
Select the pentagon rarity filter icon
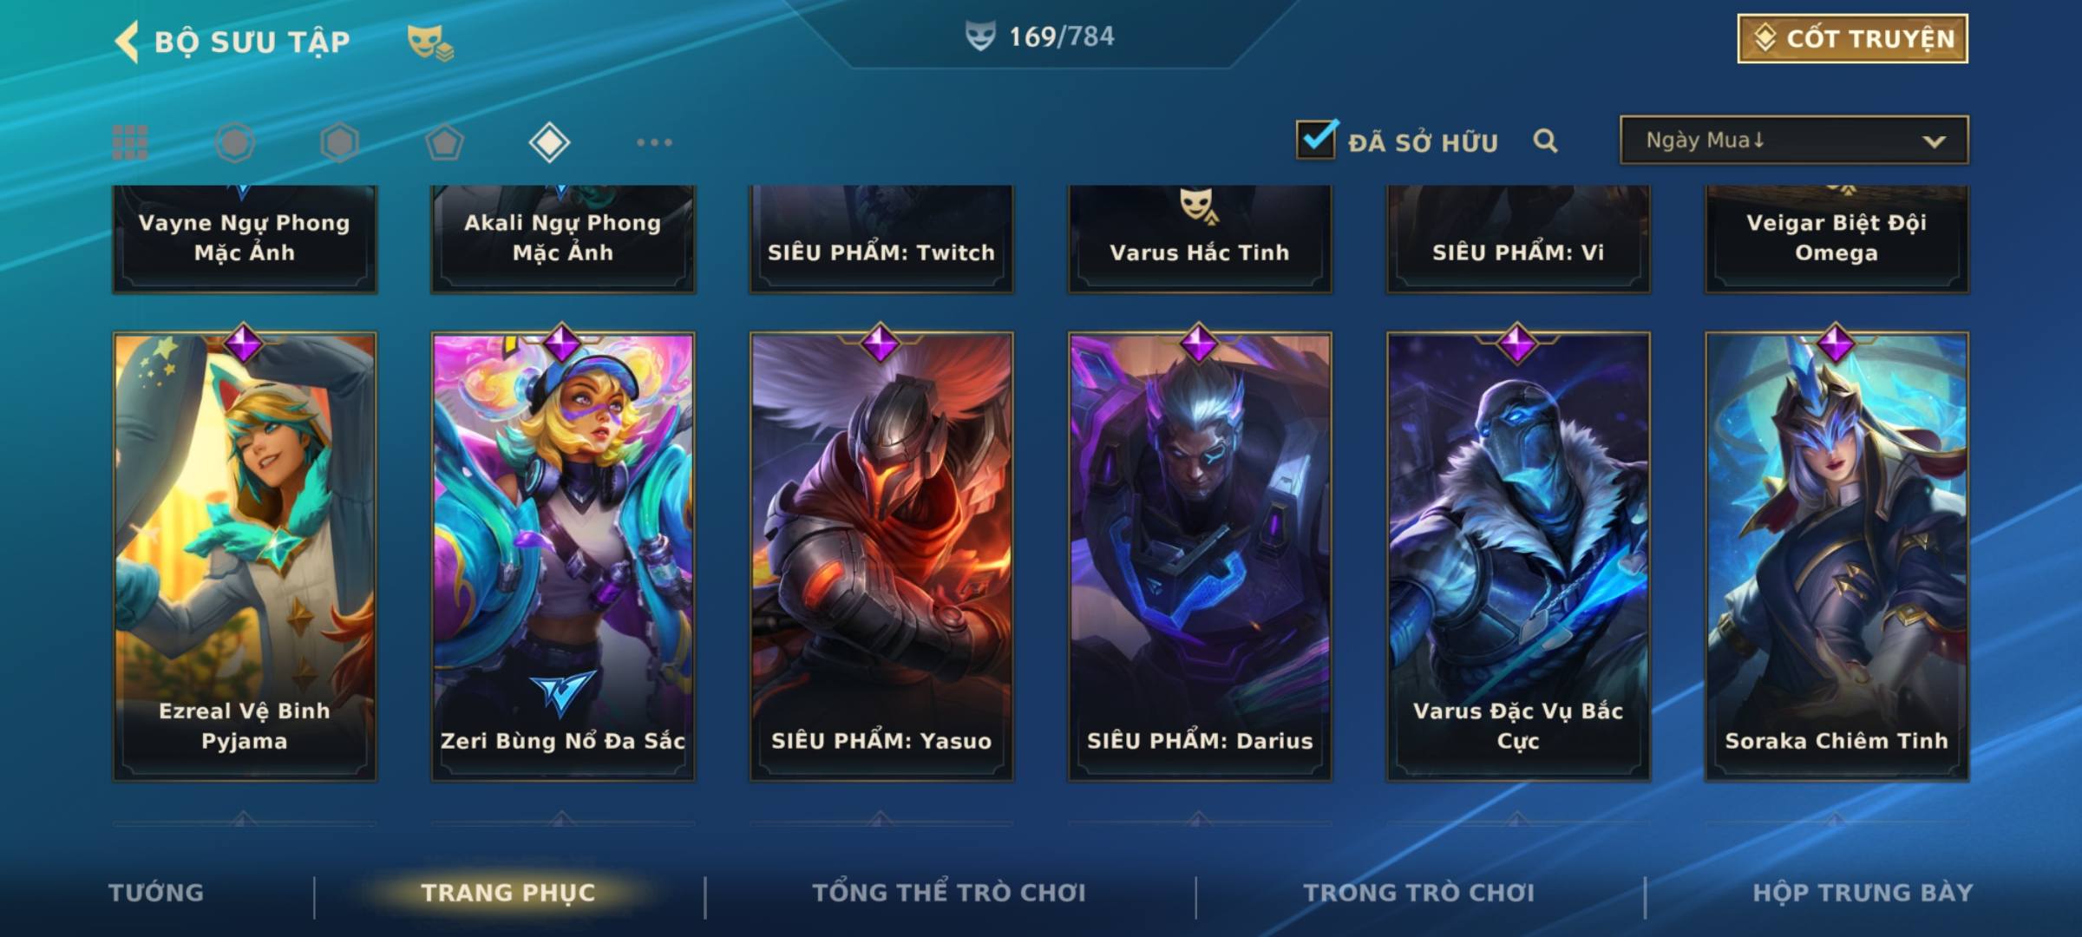444,142
